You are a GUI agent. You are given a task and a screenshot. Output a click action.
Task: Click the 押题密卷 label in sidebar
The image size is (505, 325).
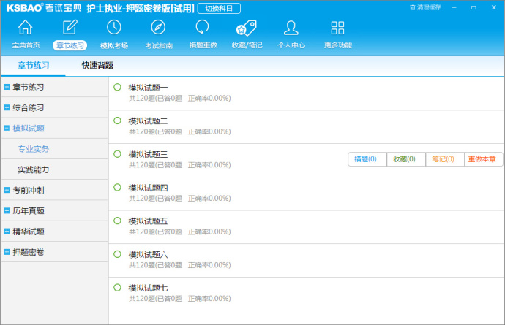[29, 252]
